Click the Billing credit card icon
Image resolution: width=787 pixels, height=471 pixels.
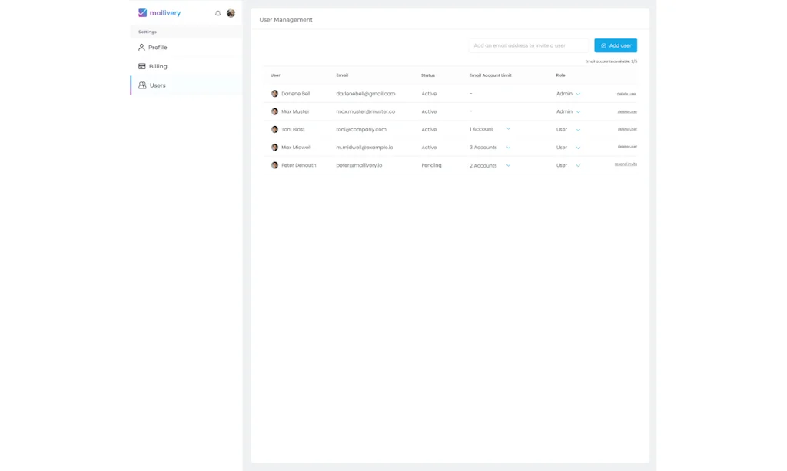141,66
